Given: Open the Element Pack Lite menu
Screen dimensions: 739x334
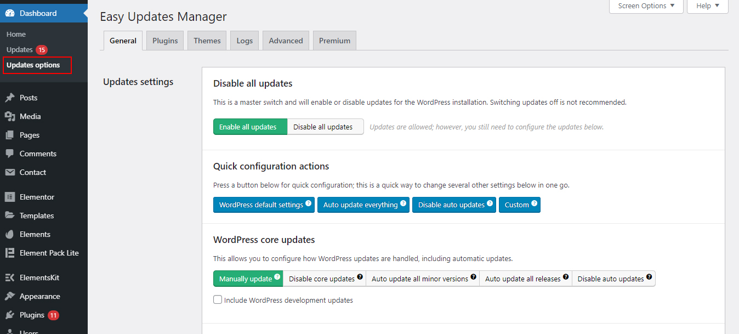Looking at the screenshot, I should [44, 253].
